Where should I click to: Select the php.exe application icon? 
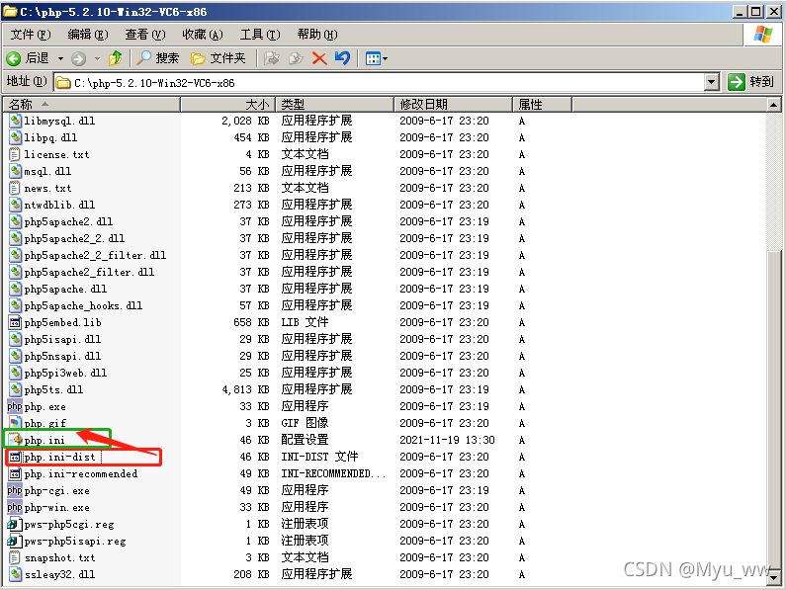point(15,406)
